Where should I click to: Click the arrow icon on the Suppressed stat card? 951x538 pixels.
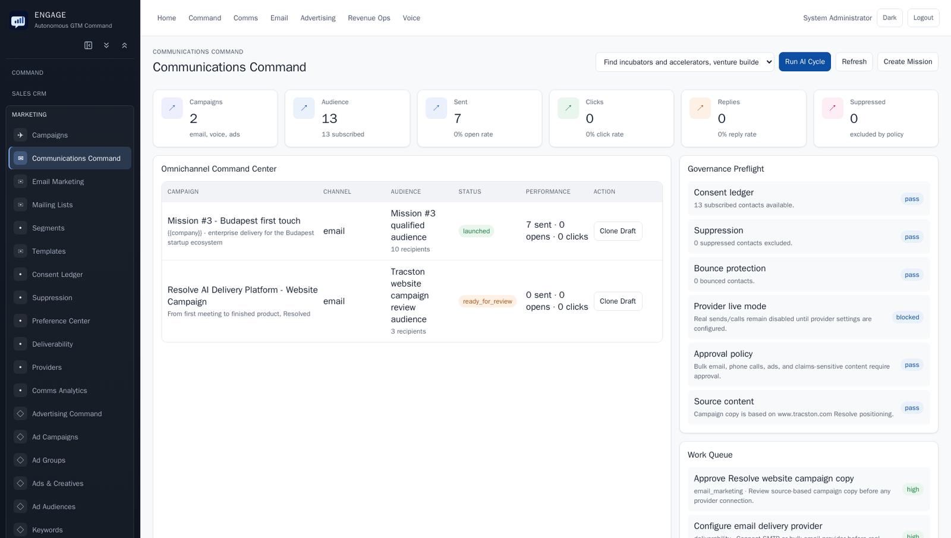pyautogui.click(x=833, y=108)
